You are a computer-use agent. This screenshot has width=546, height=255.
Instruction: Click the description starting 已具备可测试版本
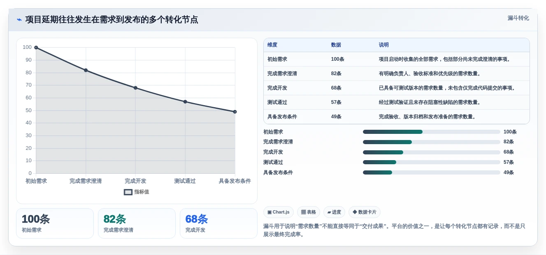(447, 88)
